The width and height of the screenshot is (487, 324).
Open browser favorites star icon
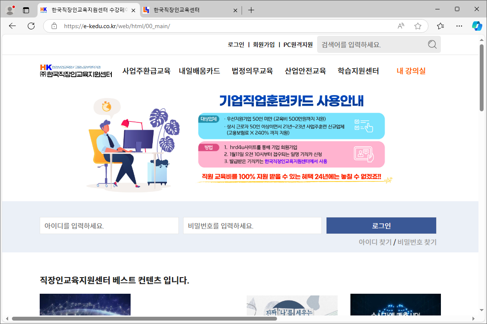click(x=418, y=26)
